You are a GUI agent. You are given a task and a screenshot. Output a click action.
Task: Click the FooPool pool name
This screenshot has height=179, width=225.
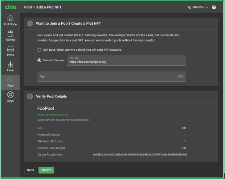[46, 108]
